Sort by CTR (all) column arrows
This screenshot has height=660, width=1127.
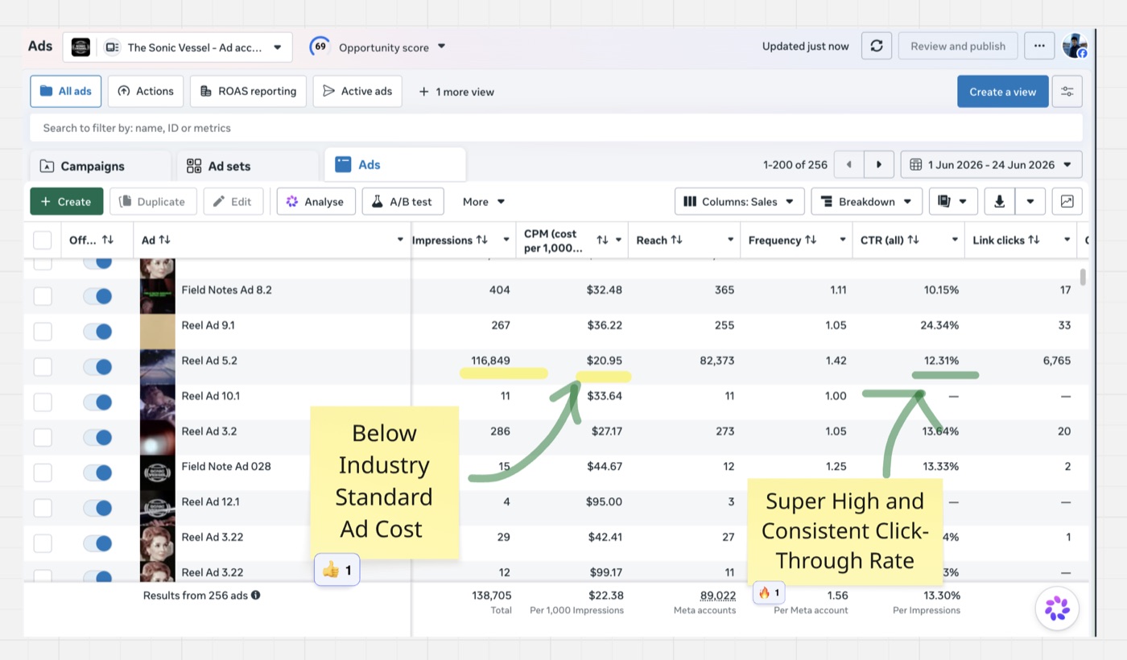pos(913,240)
